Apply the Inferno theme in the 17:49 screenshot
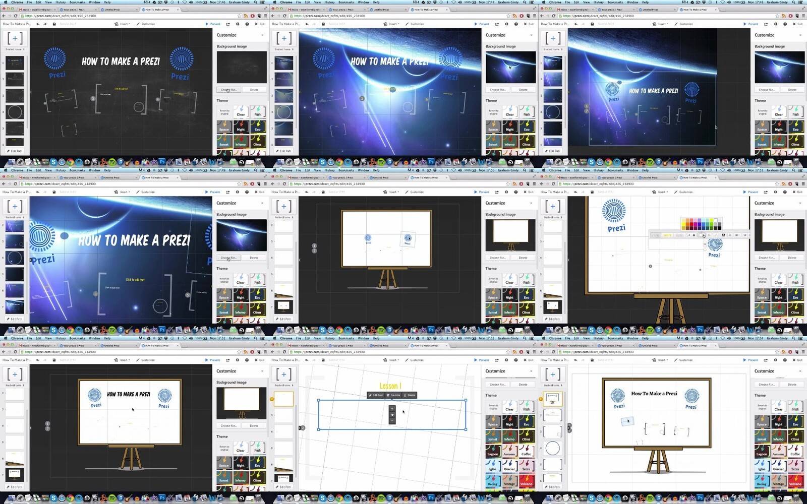 pyautogui.click(x=241, y=309)
